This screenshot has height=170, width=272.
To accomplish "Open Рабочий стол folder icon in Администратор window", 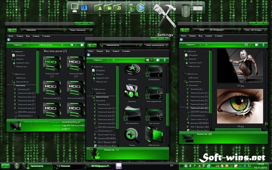I will click(154, 135).
